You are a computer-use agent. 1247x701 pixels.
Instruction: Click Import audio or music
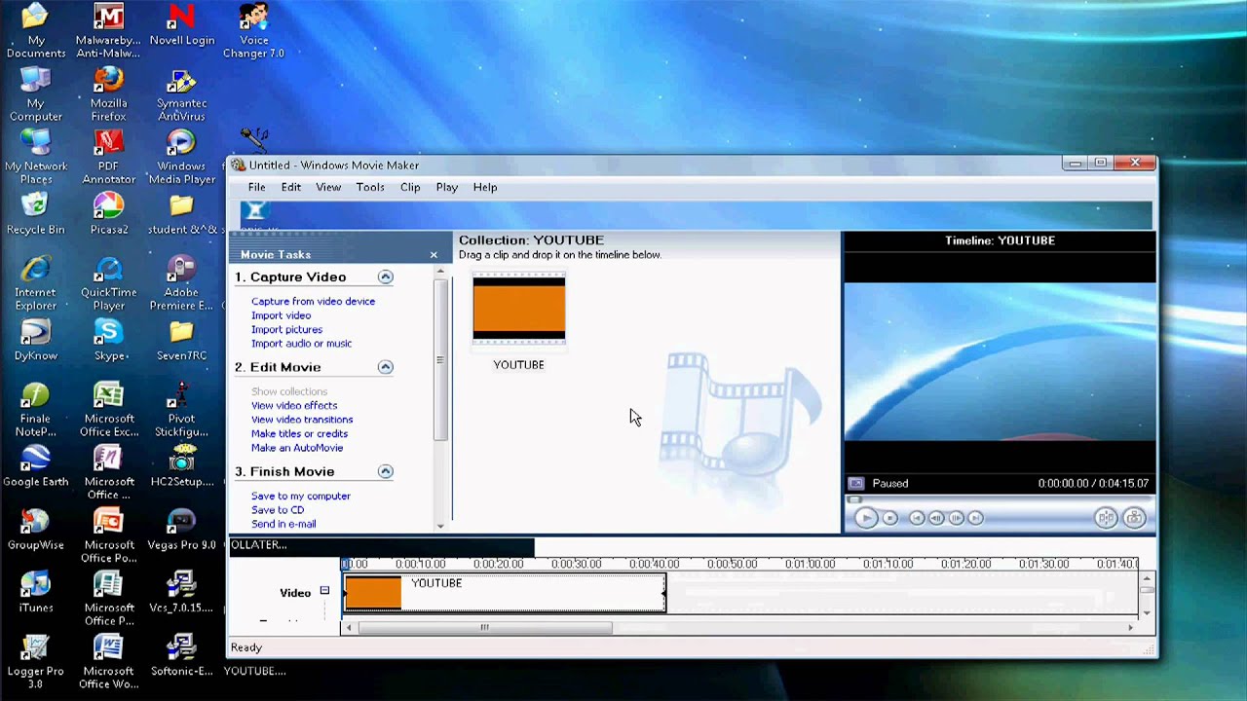click(x=301, y=343)
